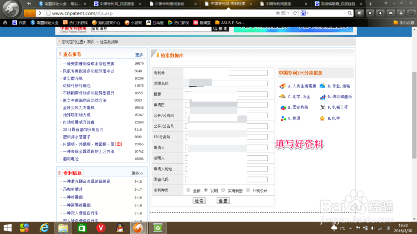Image resolution: width=417 pixels, height=234 pixels.
Task: Click the 发明人 input field
Action: [226, 158]
